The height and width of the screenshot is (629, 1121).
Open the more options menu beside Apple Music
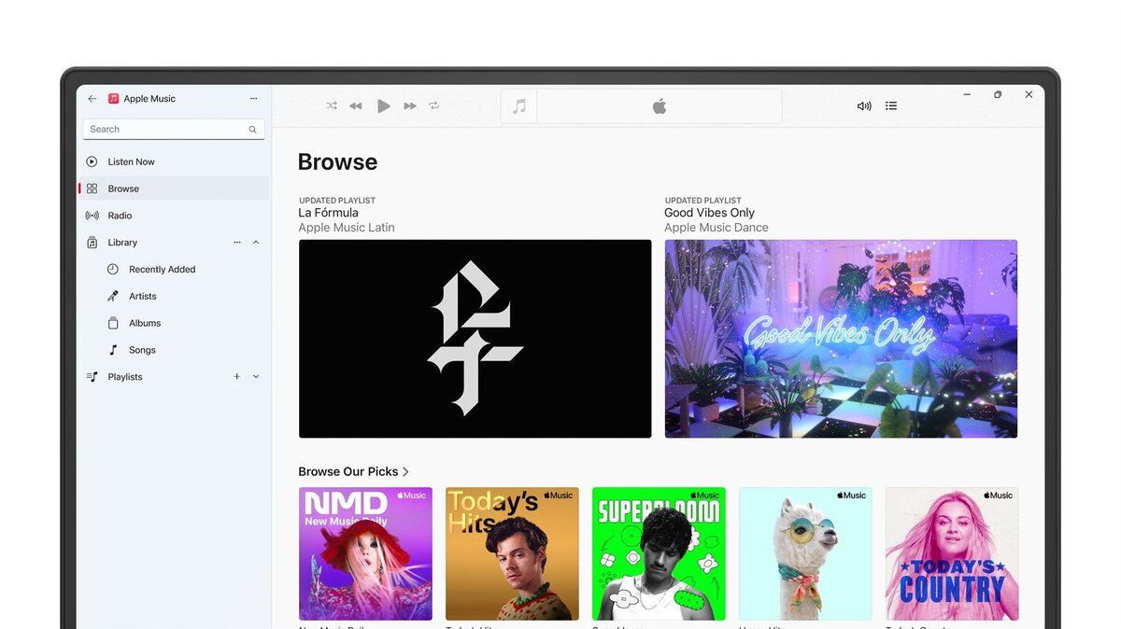tap(253, 98)
